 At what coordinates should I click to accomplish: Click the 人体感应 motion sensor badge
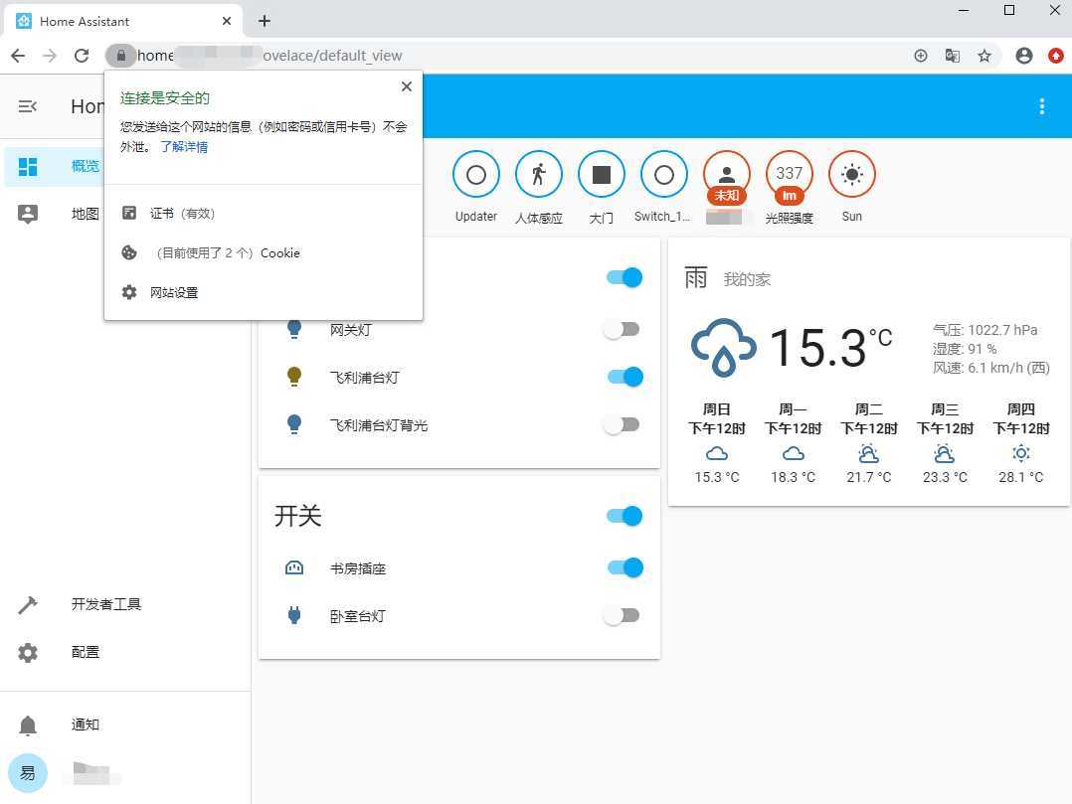point(539,175)
